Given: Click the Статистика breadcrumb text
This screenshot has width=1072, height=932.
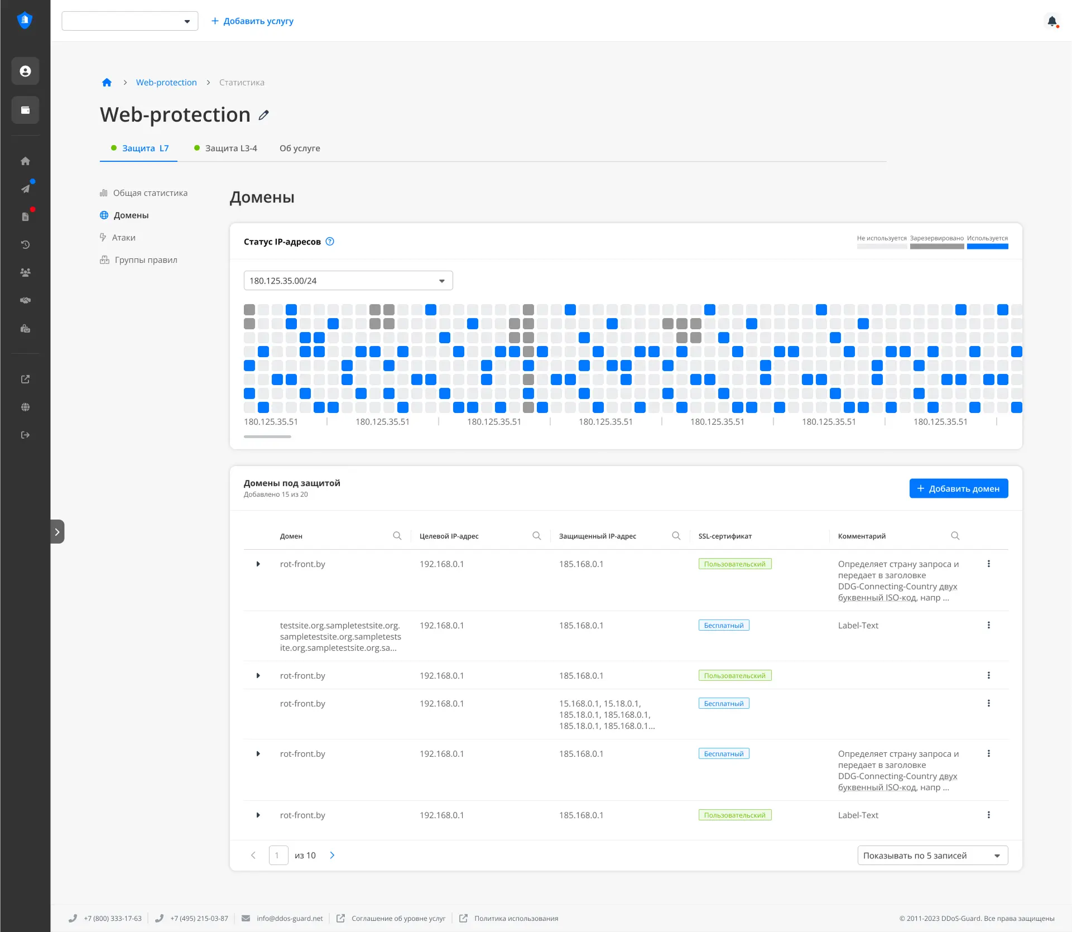Looking at the screenshot, I should [x=242, y=83].
